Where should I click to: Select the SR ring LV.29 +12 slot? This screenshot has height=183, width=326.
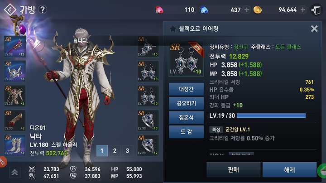click(148, 145)
